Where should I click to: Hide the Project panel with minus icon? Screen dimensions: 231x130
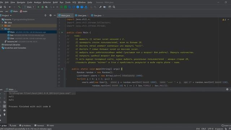[55, 15]
